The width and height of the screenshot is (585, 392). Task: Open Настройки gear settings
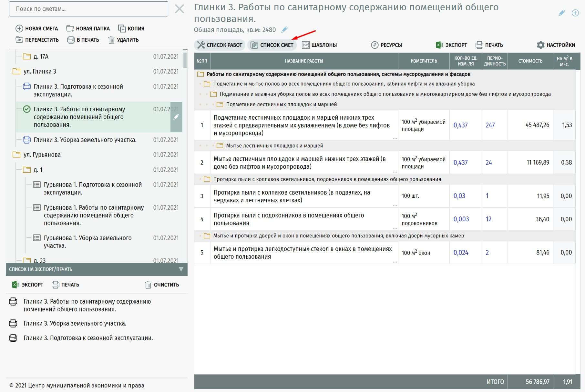556,45
